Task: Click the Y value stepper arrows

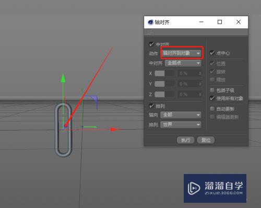Action: pyautogui.click(x=200, y=84)
